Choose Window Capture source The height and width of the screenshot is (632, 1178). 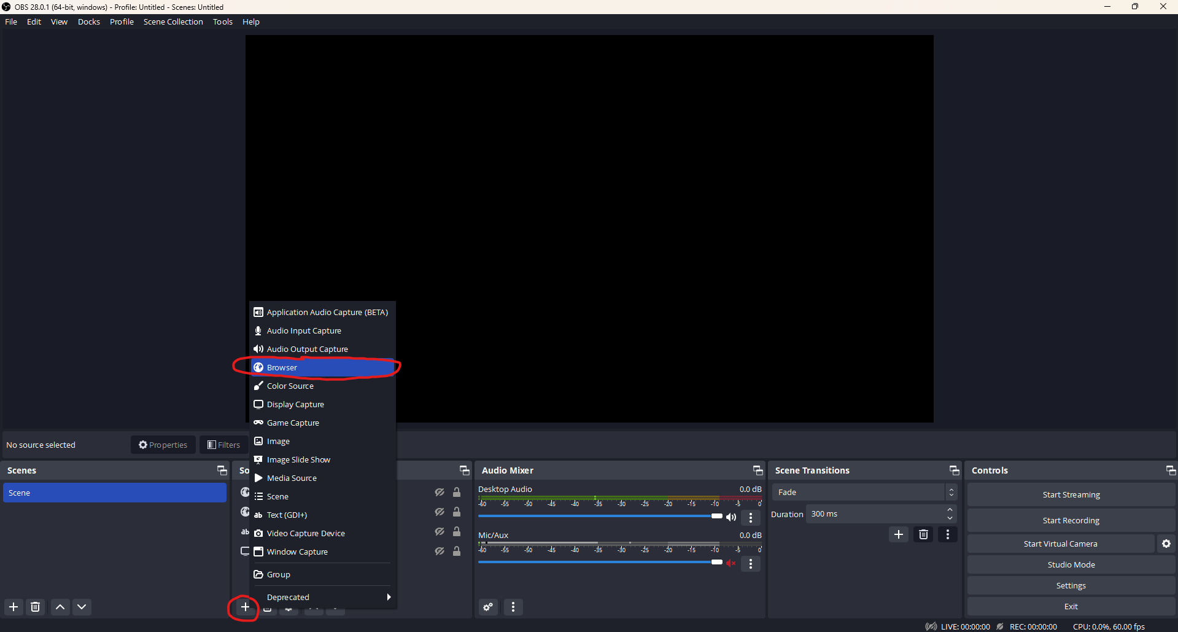tap(322, 552)
